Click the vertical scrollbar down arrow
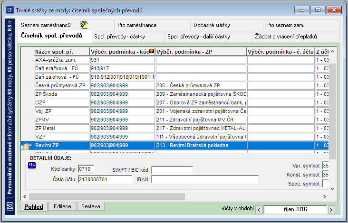Screen dimensions: 348x223 tap(332, 189)
